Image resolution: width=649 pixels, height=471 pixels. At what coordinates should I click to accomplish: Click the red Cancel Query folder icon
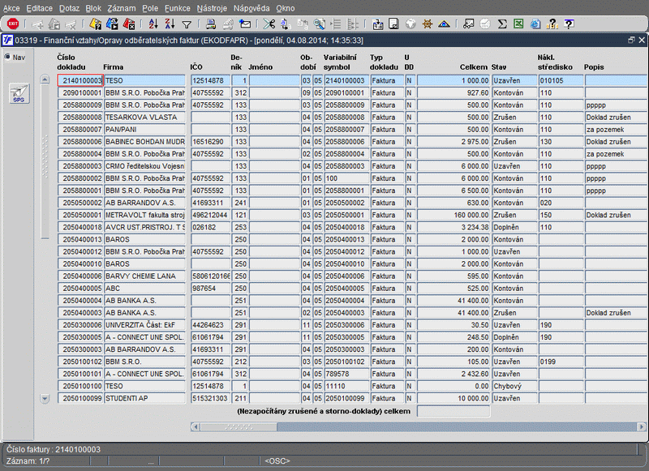(x=129, y=24)
